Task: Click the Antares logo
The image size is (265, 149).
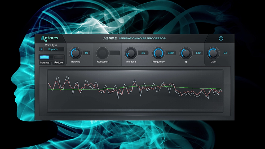Action: 49,38
